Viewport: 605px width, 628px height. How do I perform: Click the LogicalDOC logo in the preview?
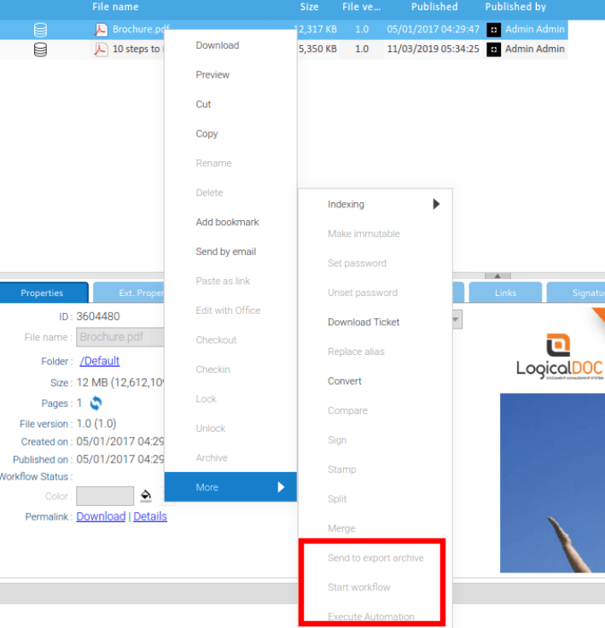pyautogui.click(x=560, y=357)
